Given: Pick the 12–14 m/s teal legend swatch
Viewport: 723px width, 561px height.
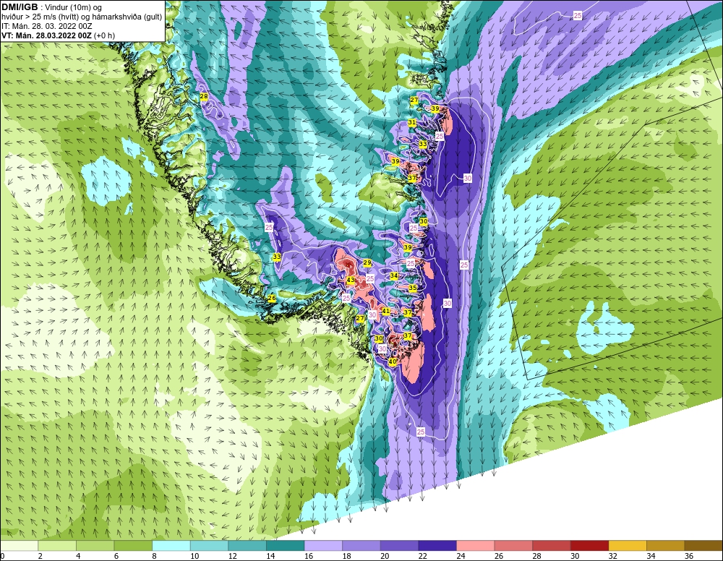Looking at the screenshot, I should click(x=247, y=546).
